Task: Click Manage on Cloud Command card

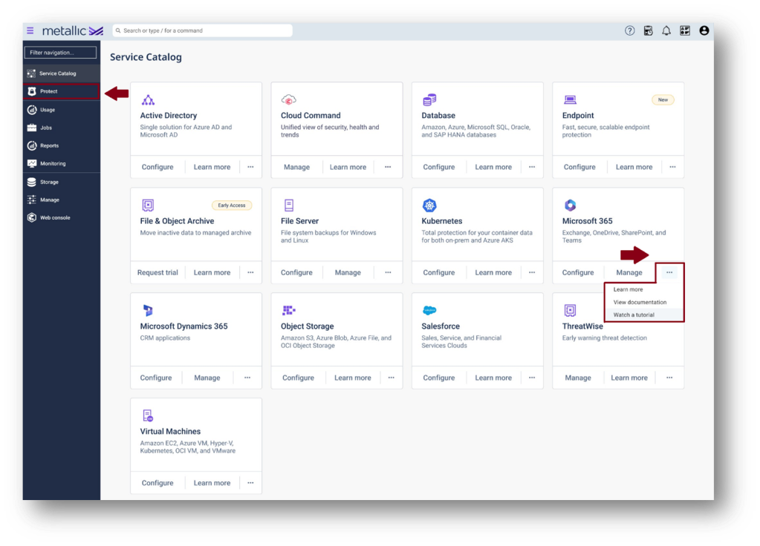Action: pyautogui.click(x=296, y=167)
